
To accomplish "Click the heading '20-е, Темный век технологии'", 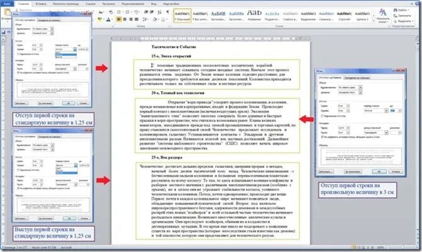I will pos(177,93).
